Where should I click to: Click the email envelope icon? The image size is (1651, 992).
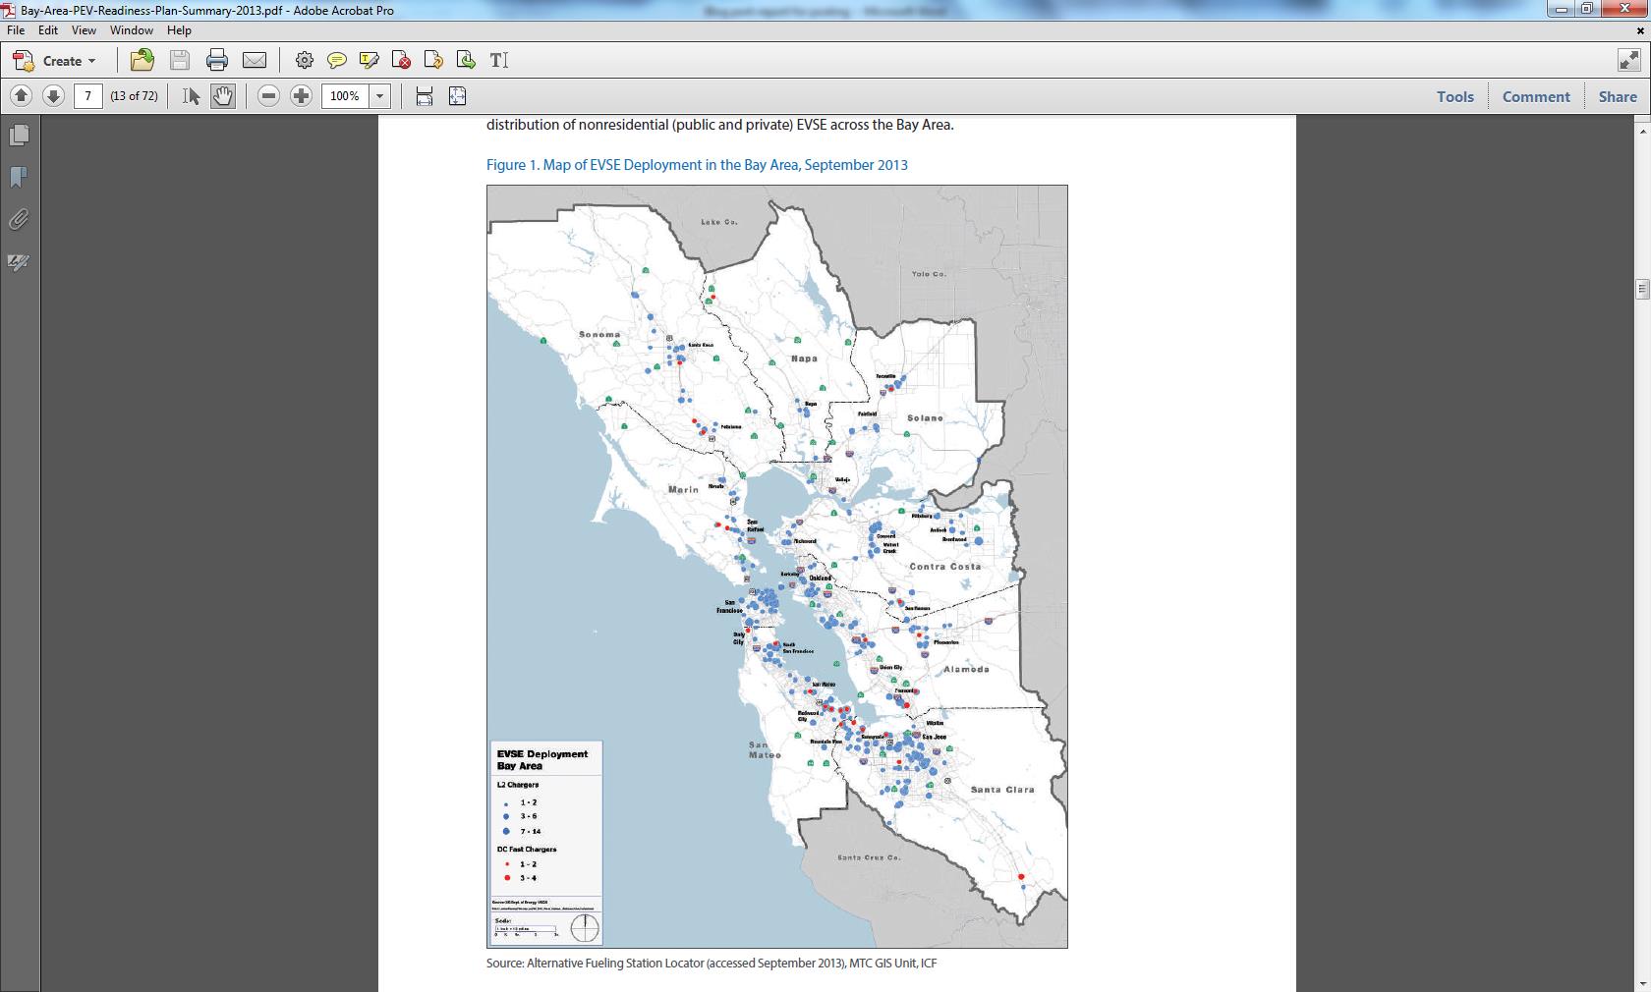[x=255, y=61]
